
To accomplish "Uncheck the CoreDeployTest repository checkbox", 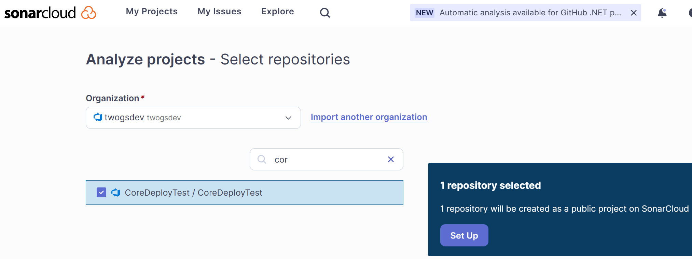I will coord(101,193).
